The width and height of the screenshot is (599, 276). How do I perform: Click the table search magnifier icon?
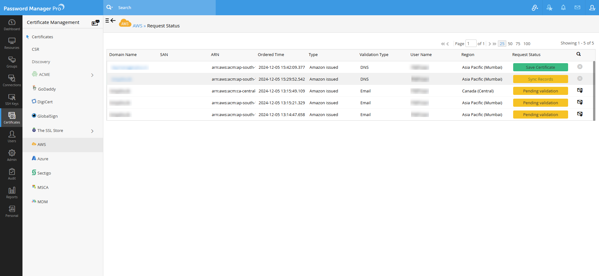[x=578, y=54]
